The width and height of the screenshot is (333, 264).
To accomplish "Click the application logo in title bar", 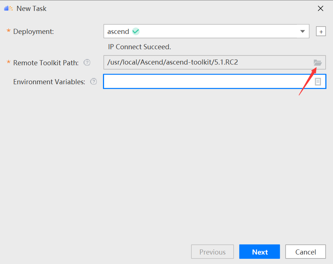I will (x=8, y=8).
